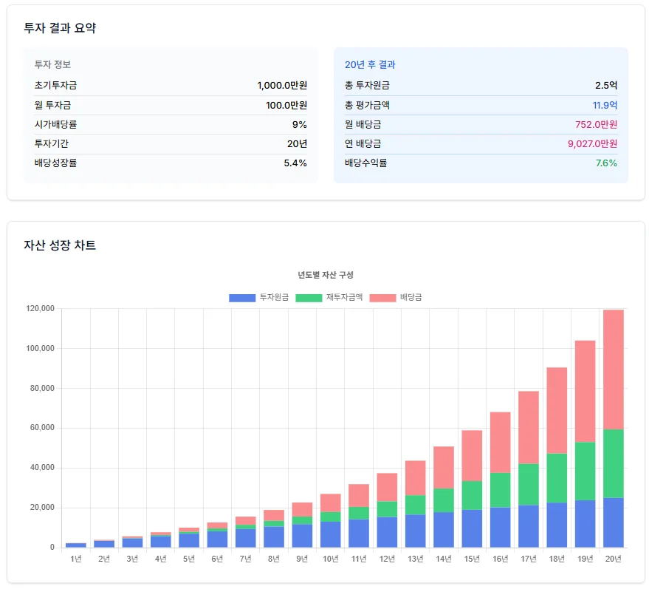Viewport: 649px width, 589px height.
Task: Click the 배당수익률 value 7.6%
Action: click(605, 163)
